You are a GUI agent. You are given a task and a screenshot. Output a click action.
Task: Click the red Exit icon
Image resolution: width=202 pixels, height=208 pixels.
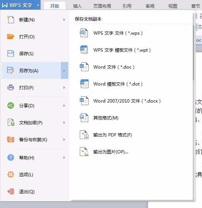click(x=11, y=191)
